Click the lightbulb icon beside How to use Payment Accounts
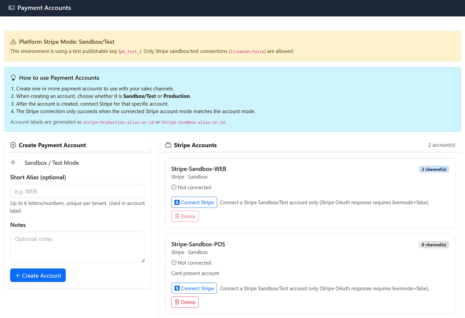465x318 pixels. click(13, 78)
